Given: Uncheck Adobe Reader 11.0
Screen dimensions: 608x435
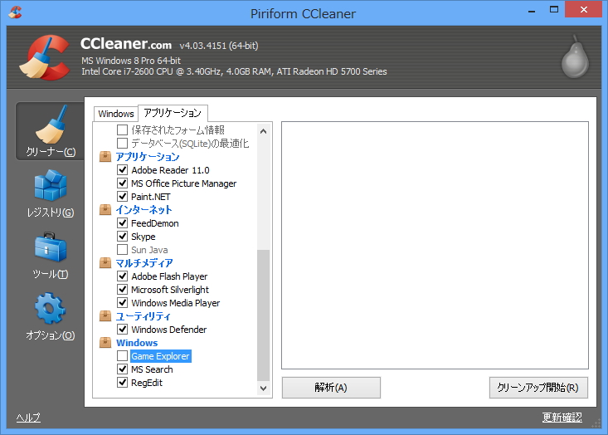Looking at the screenshot, I should pyautogui.click(x=122, y=170).
